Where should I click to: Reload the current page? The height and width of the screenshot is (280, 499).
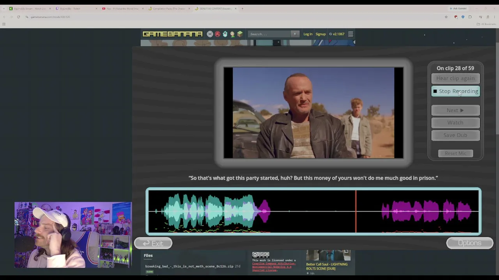[18, 17]
